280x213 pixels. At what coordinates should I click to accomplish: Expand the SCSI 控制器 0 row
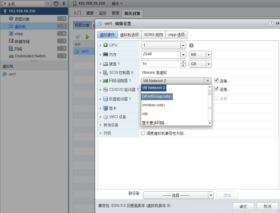101,73
